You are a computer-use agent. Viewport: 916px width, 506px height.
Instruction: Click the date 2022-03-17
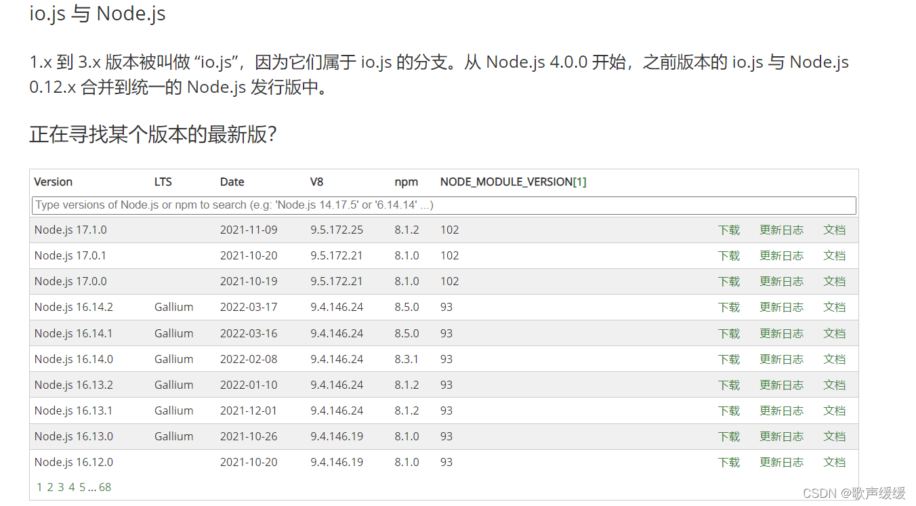pyautogui.click(x=249, y=307)
